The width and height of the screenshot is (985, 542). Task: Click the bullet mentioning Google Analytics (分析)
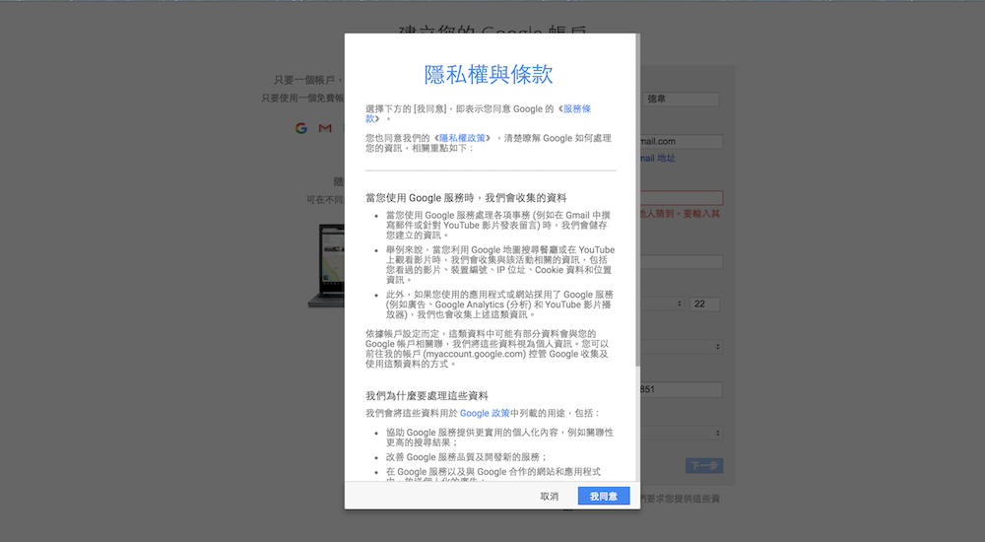(x=499, y=305)
